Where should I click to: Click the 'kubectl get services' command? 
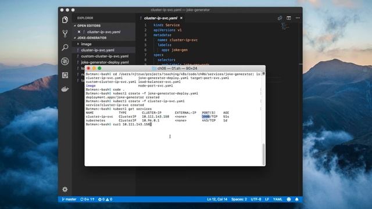pyautogui.click(x=132, y=109)
